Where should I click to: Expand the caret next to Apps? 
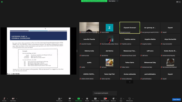[x=124, y=99]
